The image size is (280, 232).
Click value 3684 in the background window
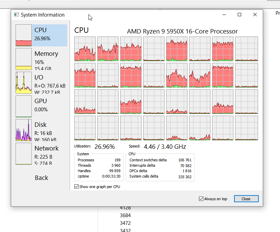[125, 215]
